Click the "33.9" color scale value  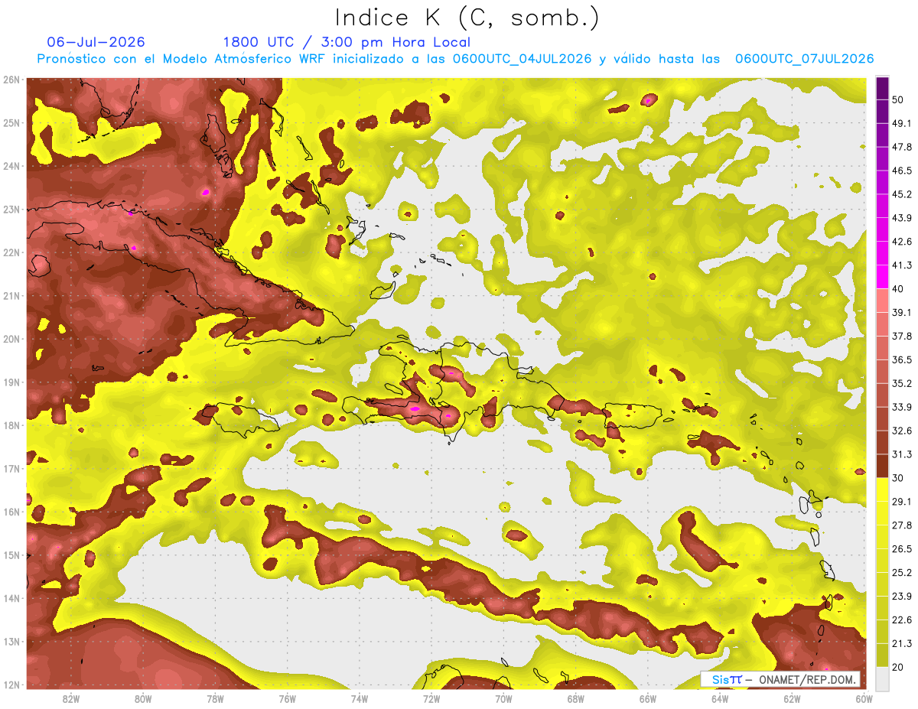(x=901, y=407)
